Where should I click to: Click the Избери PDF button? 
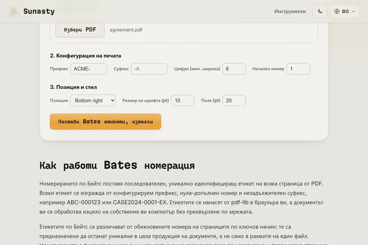[80, 30]
